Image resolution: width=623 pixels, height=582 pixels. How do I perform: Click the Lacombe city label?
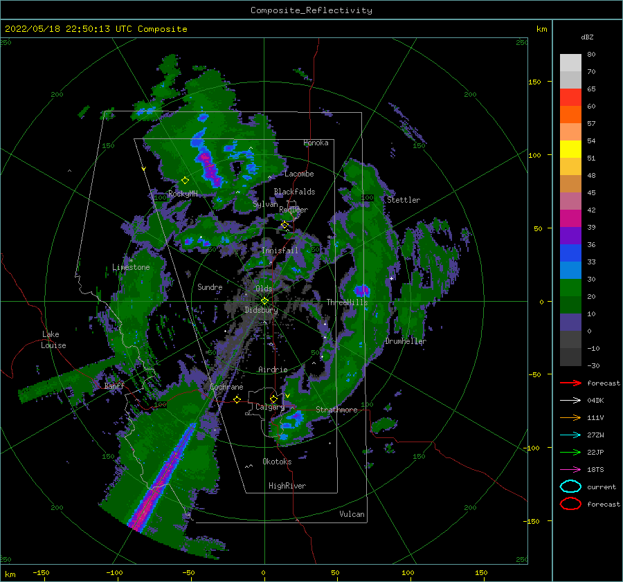(x=299, y=174)
